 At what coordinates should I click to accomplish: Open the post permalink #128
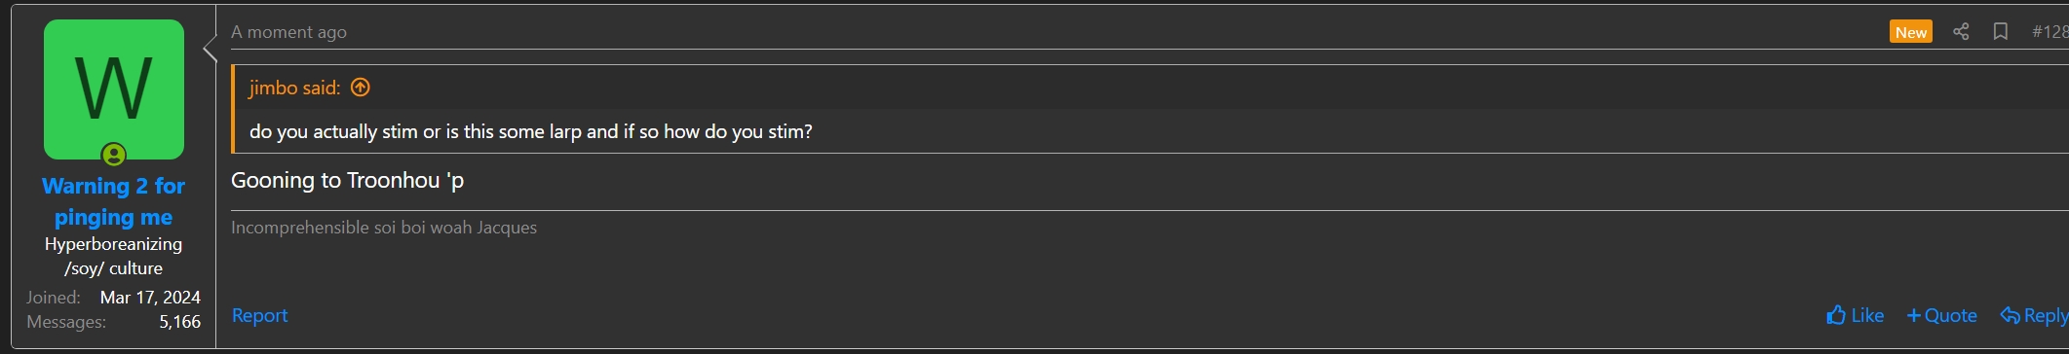pos(2050,32)
